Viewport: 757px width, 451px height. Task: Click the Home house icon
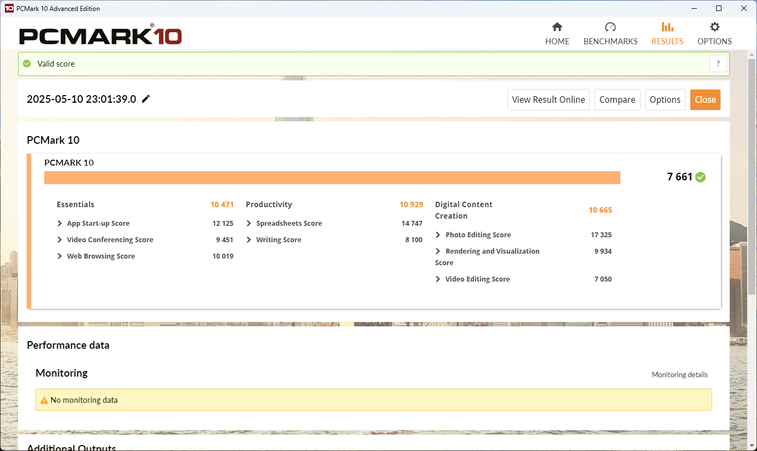point(557,27)
